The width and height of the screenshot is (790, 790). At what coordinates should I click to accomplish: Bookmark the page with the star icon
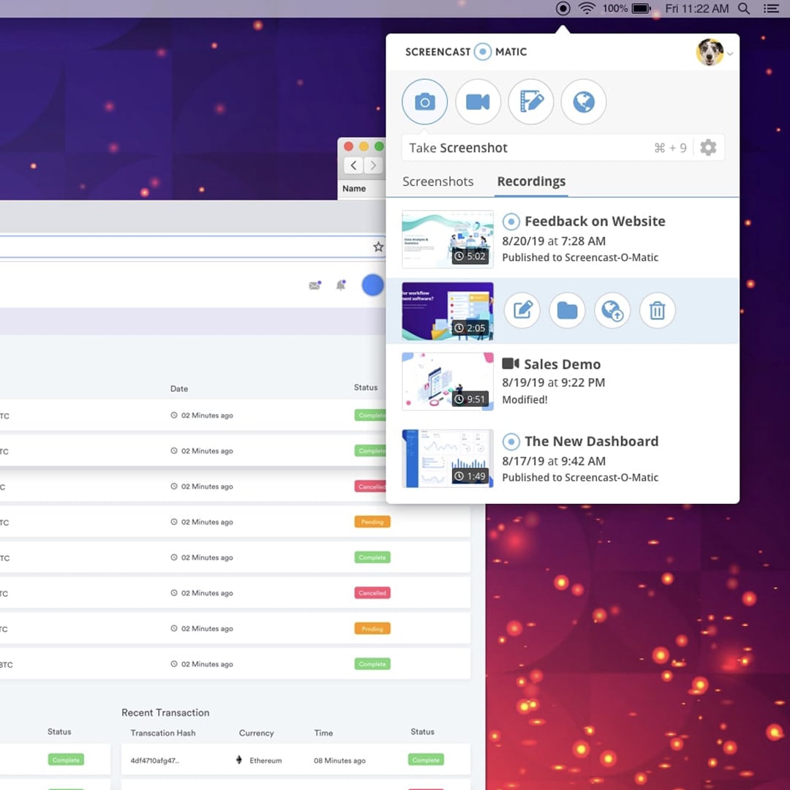(378, 247)
